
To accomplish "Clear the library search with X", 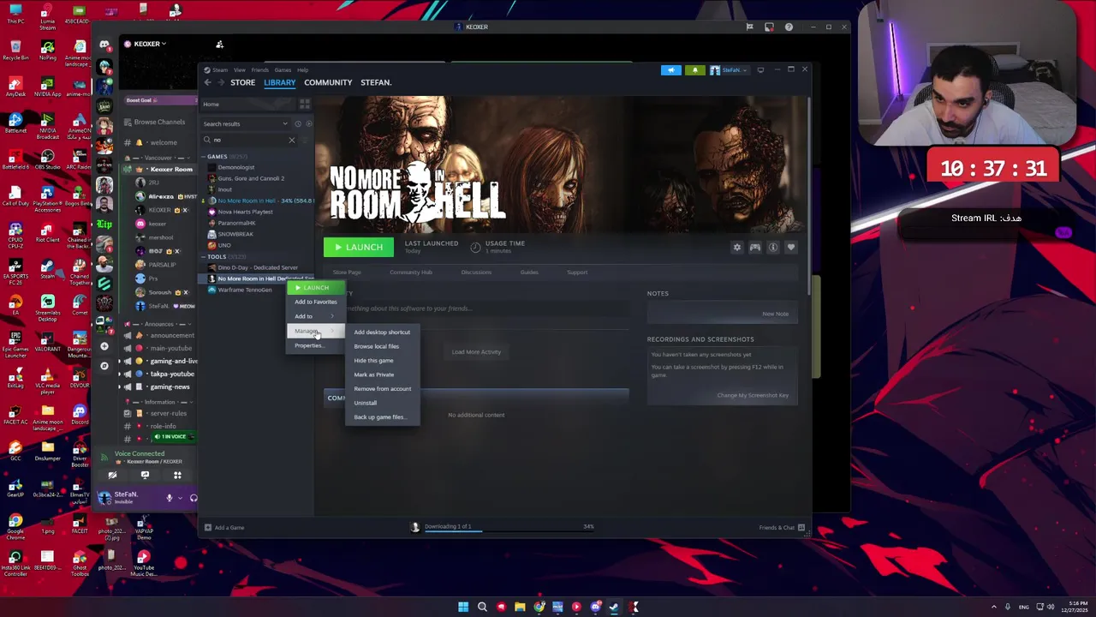I will (291, 140).
